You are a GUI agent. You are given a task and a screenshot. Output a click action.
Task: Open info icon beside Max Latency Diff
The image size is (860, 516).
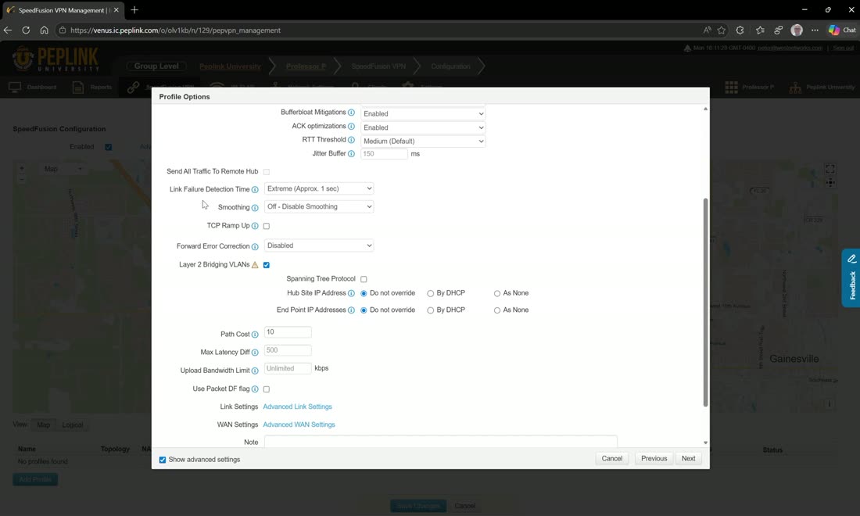point(255,353)
